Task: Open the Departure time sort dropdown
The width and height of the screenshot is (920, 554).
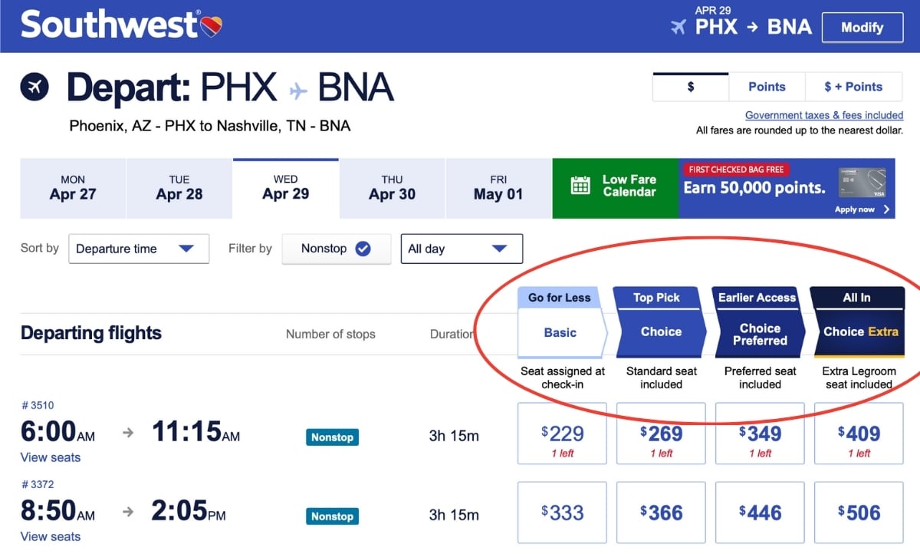Action: pyautogui.click(x=139, y=248)
